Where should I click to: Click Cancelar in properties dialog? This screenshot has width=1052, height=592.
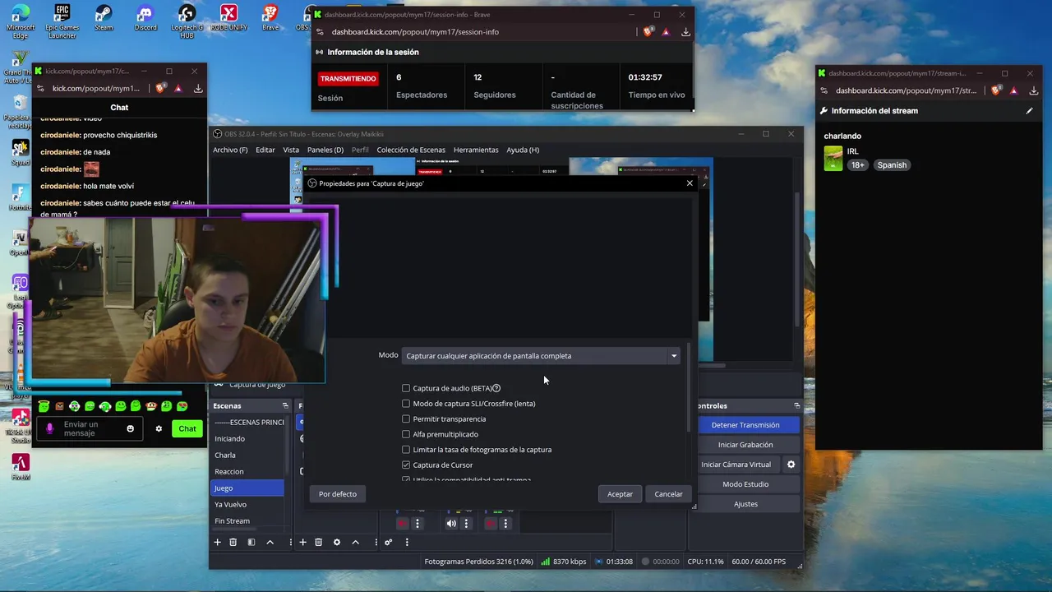[668, 494]
